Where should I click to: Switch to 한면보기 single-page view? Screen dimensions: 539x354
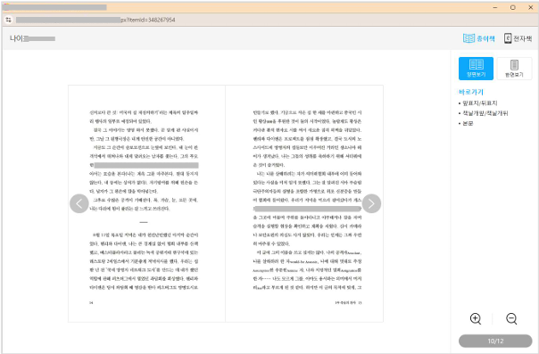point(514,69)
